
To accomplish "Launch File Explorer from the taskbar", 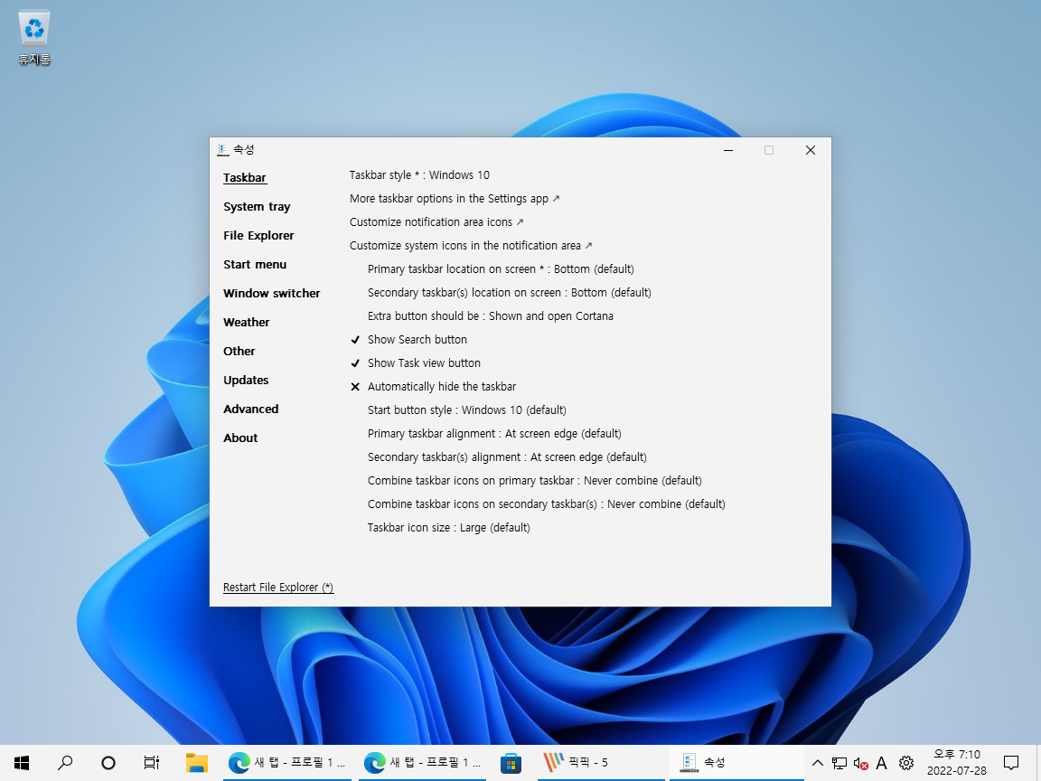I will (x=196, y=763).
